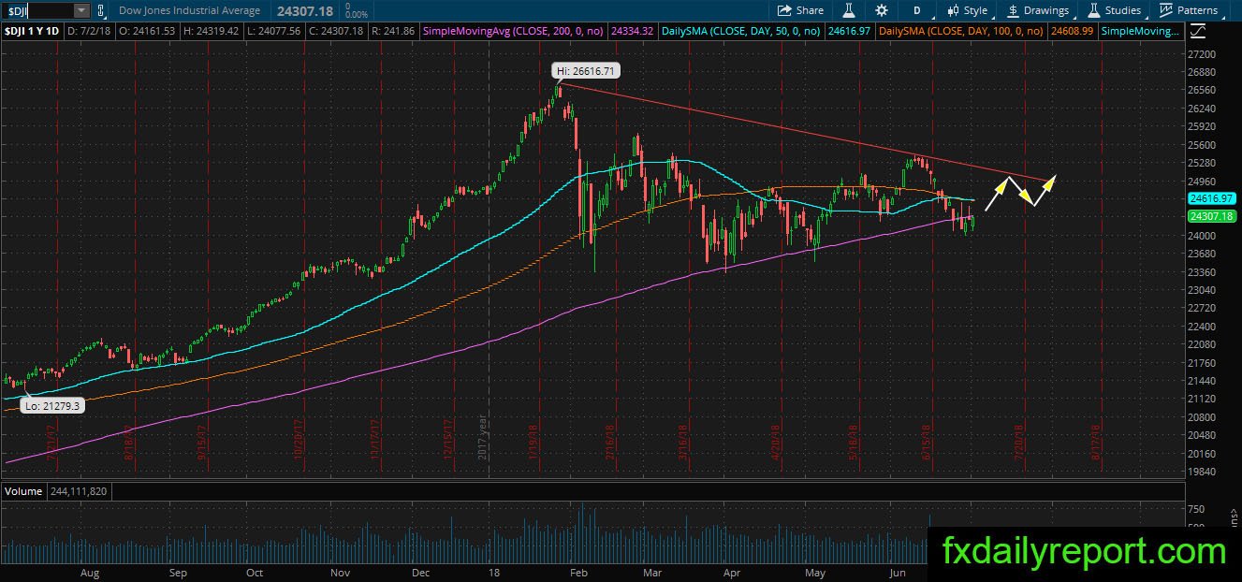Expand the symbol selector dropdown arrow
Viewport: 1242px width, 582px height.
81,10
